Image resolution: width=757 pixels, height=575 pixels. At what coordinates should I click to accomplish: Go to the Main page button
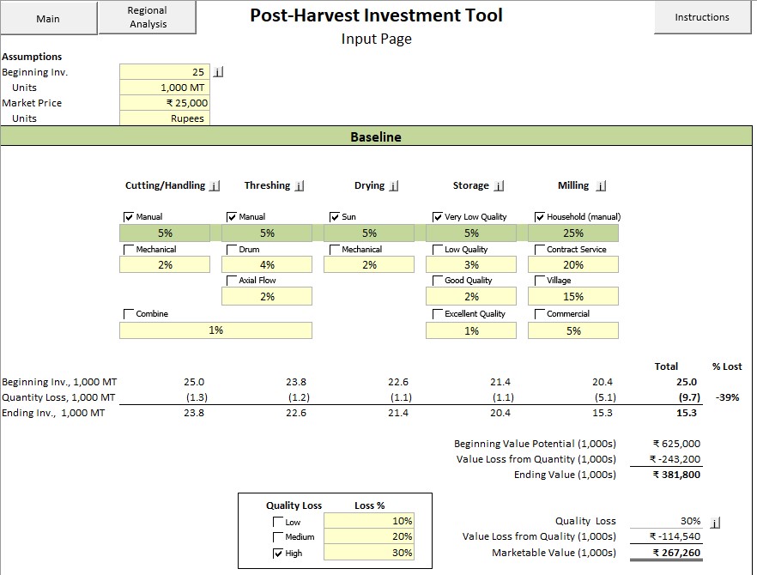point(48,18)
